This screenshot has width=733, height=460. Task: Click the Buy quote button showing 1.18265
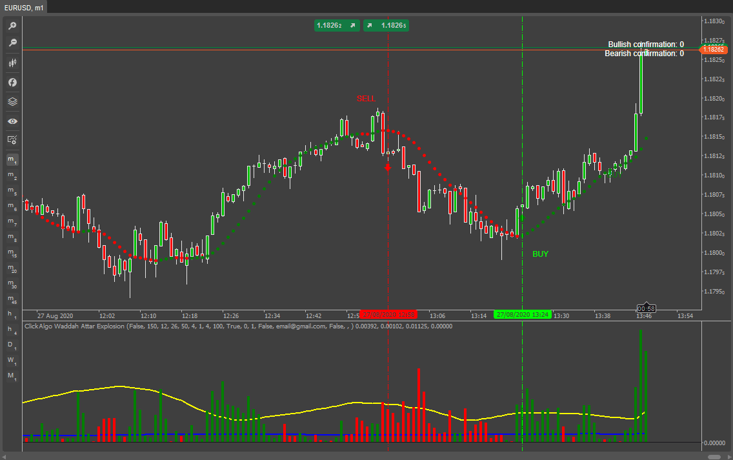pos(385,25)
